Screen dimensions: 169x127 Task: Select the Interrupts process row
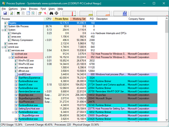tap(79, 33)
